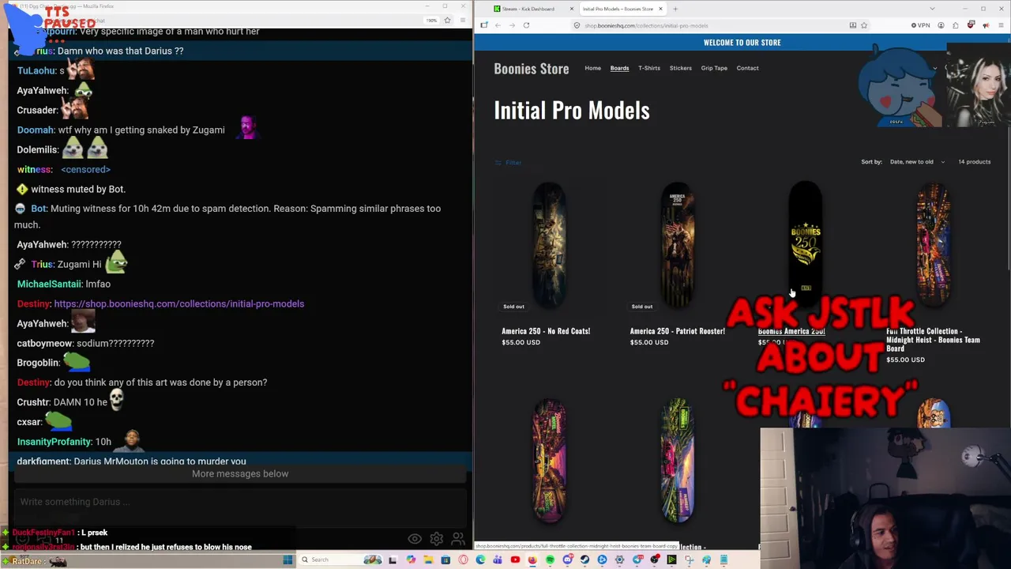Click the 14 products count text
Image resolution: width=1011 pixels, height=569 pixels.
point(974,162)
